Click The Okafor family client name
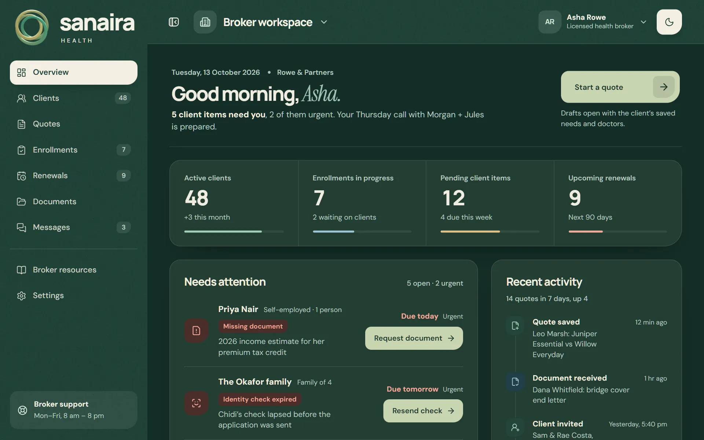The image size is (704, 440). (255, 382)
